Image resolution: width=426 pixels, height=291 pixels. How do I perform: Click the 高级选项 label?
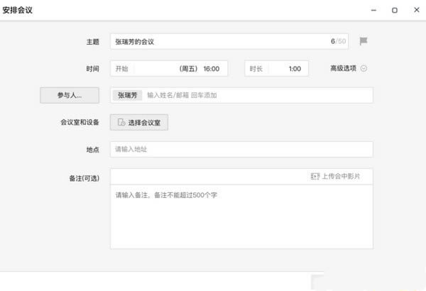[x=343, y=68]
